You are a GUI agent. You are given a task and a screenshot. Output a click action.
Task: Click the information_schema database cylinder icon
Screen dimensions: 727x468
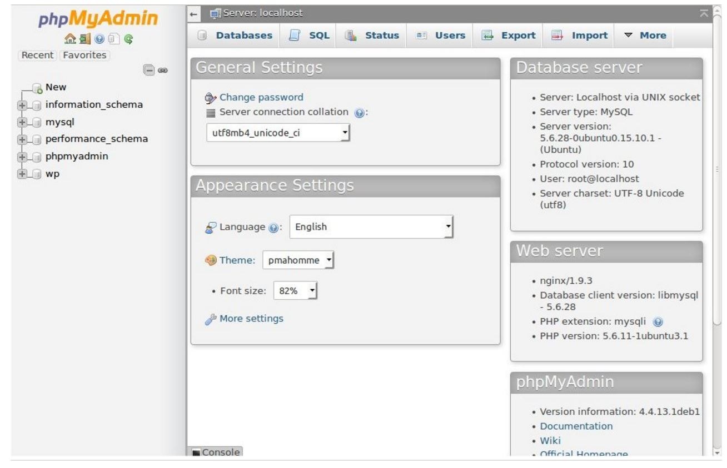[x=37, y=105]
